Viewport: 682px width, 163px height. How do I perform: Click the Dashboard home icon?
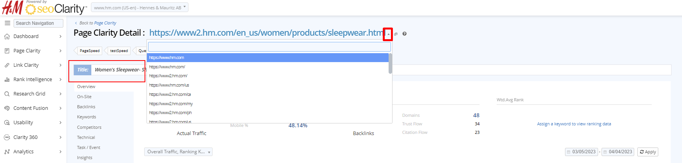click(7, 36)
